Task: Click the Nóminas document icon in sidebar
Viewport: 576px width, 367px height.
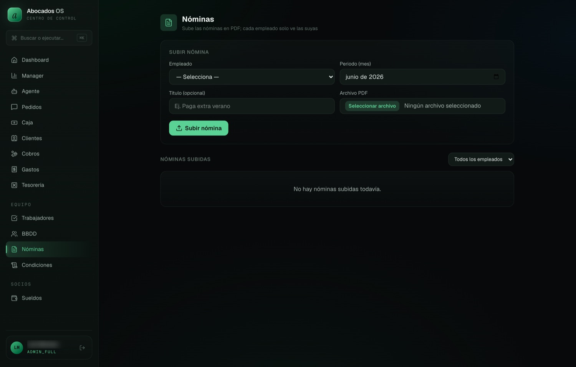Action: click(x=14, y=249)
